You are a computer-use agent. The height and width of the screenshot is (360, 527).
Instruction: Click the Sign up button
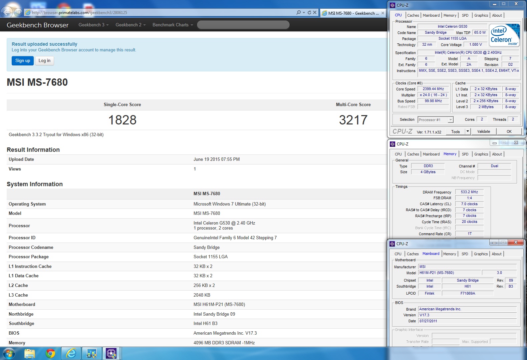click(x=23, y=60)
